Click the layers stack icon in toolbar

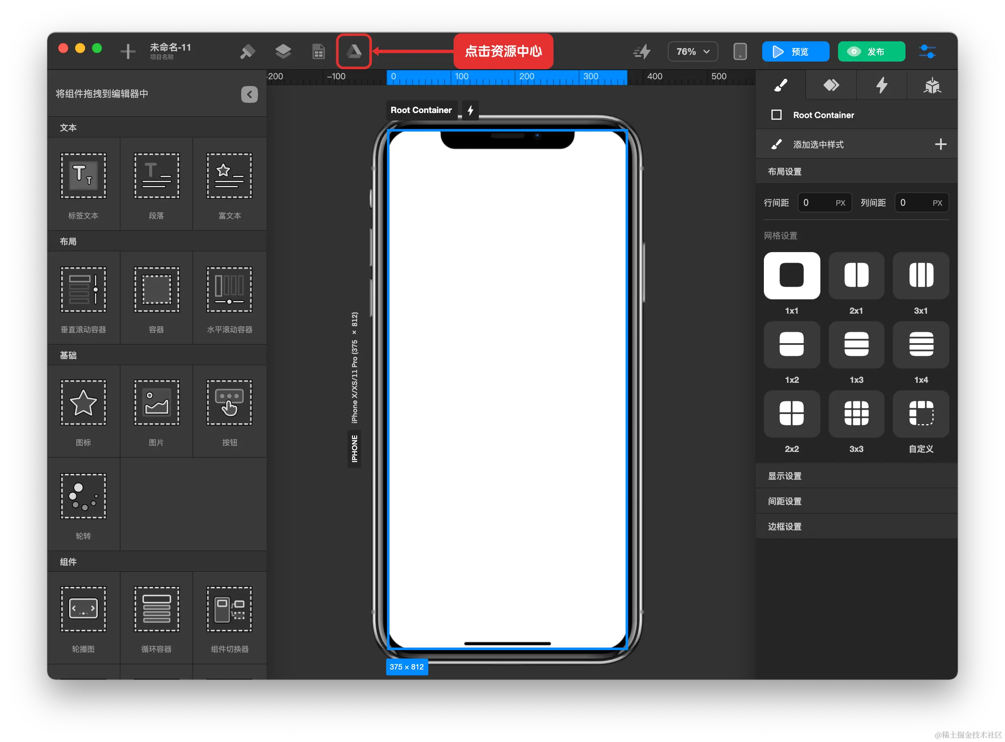tap(283, 51)
